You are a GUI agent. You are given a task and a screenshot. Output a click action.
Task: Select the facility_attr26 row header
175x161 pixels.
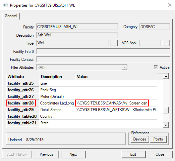point(23,90)
